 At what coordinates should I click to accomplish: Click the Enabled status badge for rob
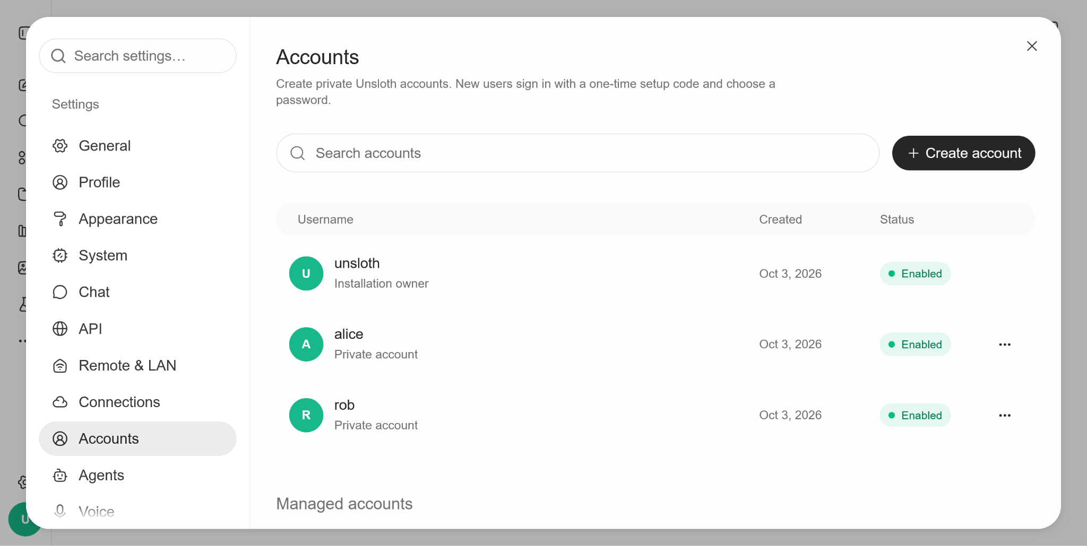(x=915, y=415)
